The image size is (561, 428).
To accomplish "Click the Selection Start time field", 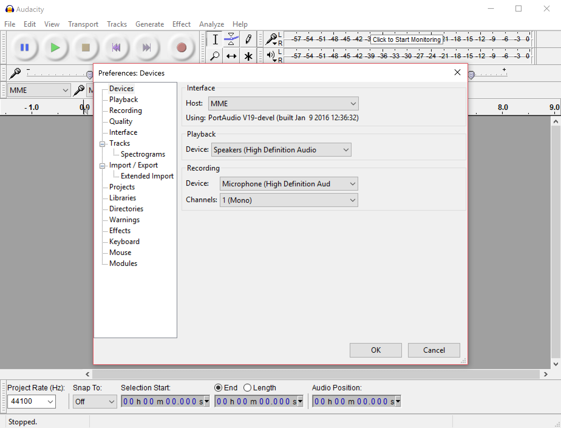I will 165,401.
